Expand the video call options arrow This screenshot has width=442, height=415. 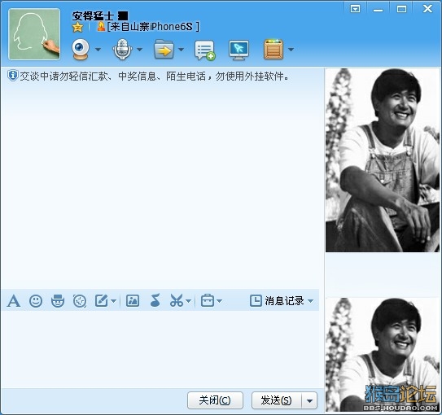click(98, 50)
